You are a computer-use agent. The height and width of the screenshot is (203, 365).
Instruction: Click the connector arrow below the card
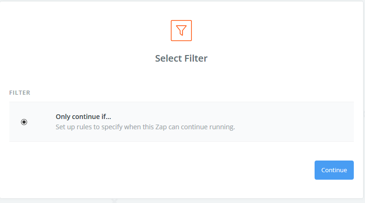tap(114, 201)
